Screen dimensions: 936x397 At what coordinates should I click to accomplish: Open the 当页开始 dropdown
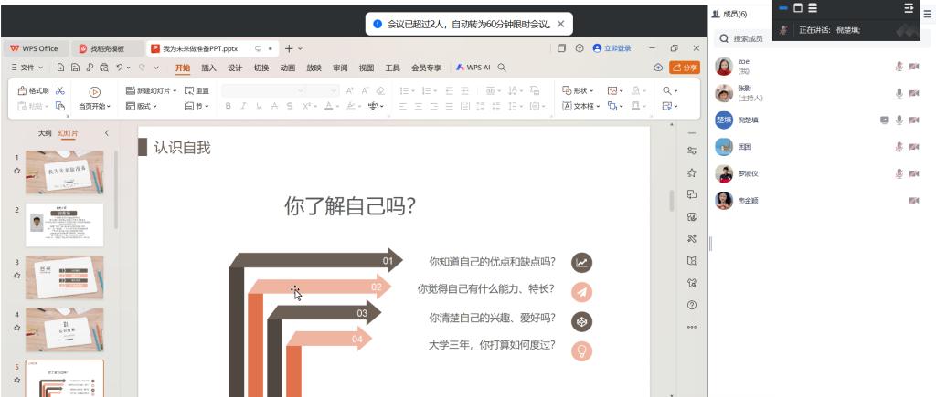tap(94, 106)
